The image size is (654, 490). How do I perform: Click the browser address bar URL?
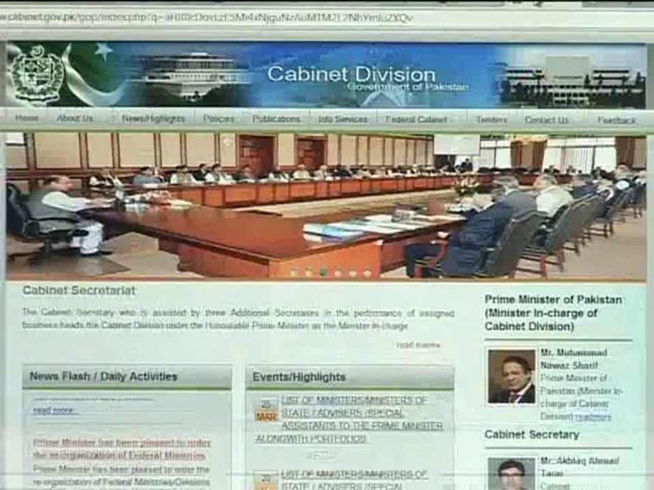click(206, 18)
